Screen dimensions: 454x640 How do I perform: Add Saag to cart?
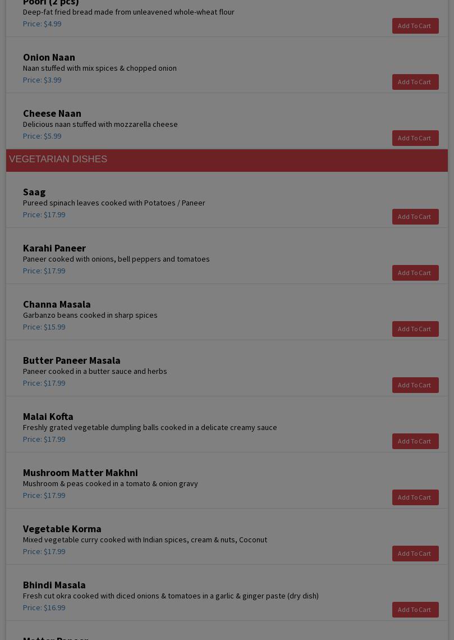415,217
